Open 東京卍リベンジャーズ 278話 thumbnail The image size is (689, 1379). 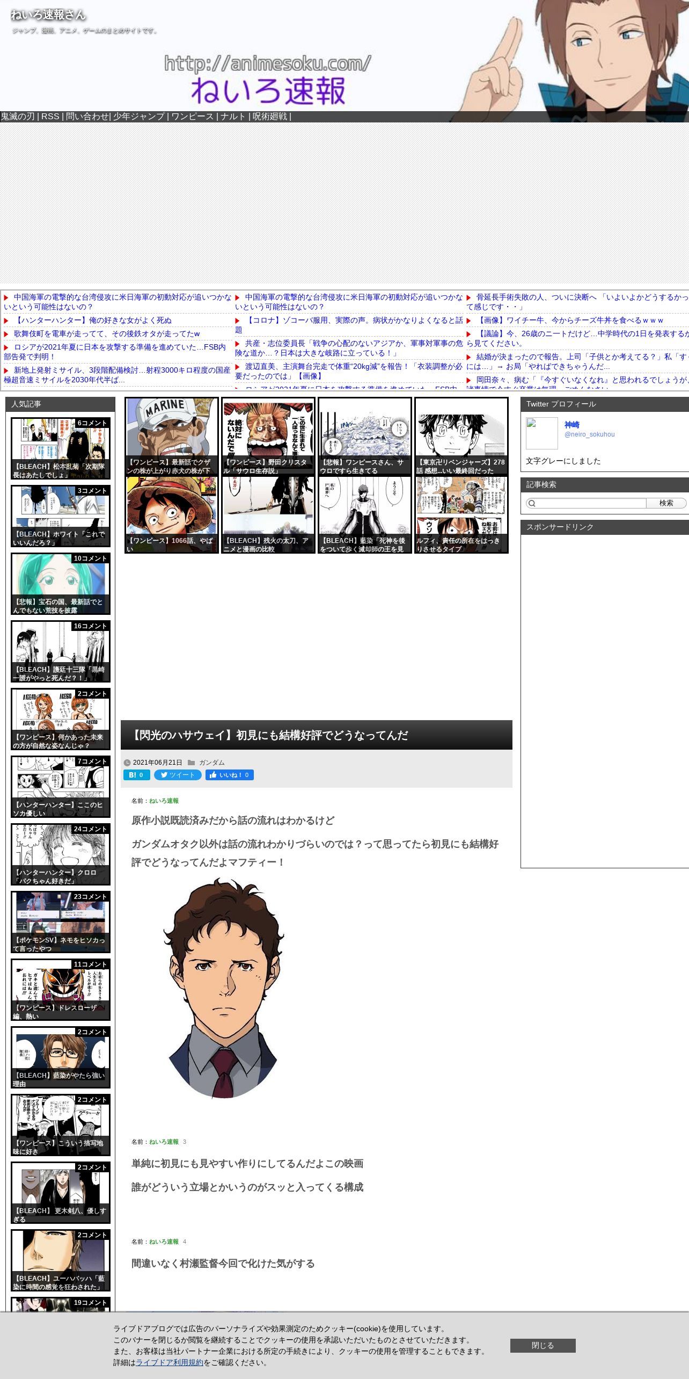click(x=461, y=437)
